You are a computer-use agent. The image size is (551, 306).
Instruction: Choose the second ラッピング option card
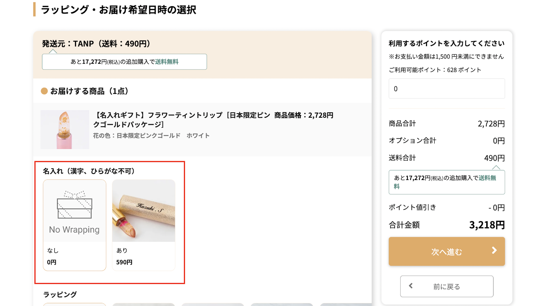point(144,304)
